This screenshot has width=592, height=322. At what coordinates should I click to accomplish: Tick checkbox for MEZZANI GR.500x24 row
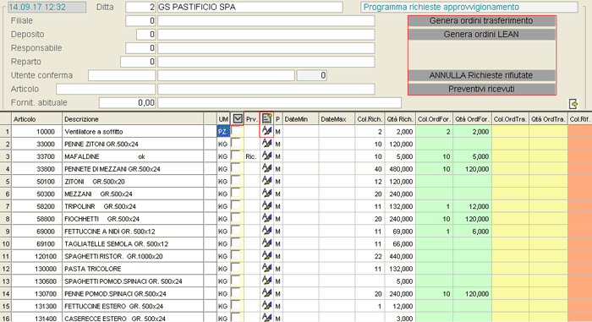tap(236, 194)
